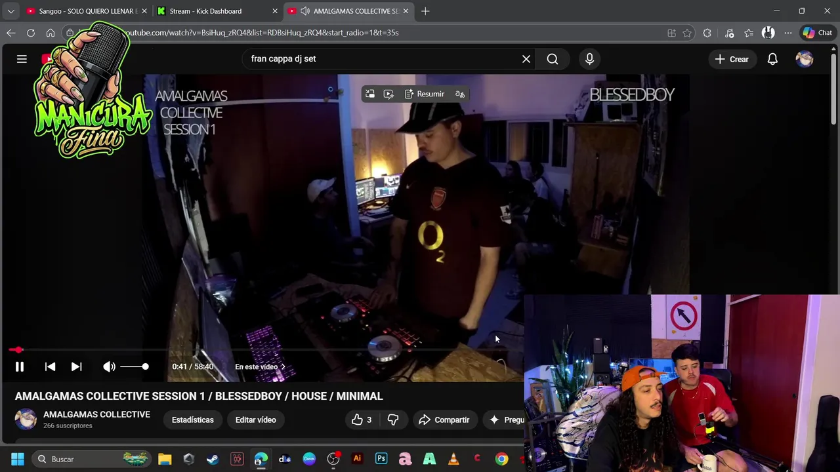Mute the video using speaker icon
The width and height of the screenshot is (840, 472).
coord(109,367)
